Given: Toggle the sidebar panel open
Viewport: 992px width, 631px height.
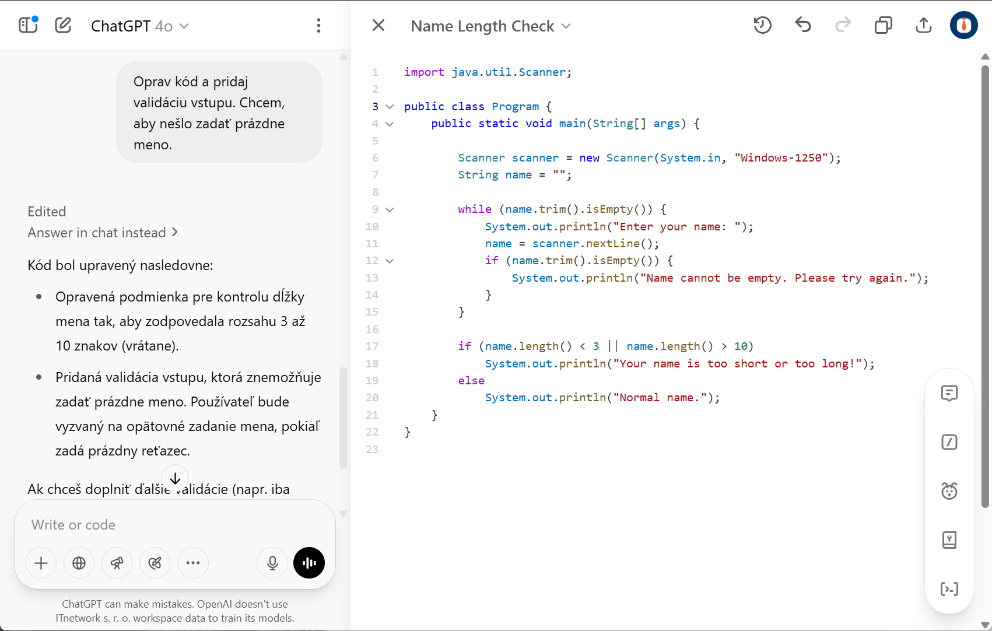Looking at the screenshot, I should tap(27, 25).
